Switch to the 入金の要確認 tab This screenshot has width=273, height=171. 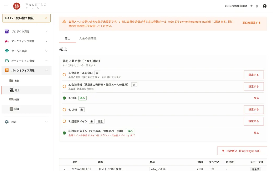[88, 38]
